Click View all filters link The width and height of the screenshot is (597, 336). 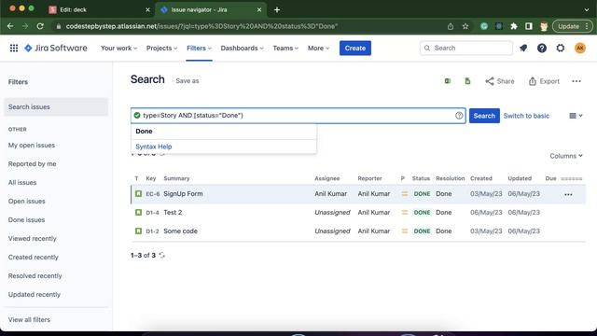coord(29,319)
